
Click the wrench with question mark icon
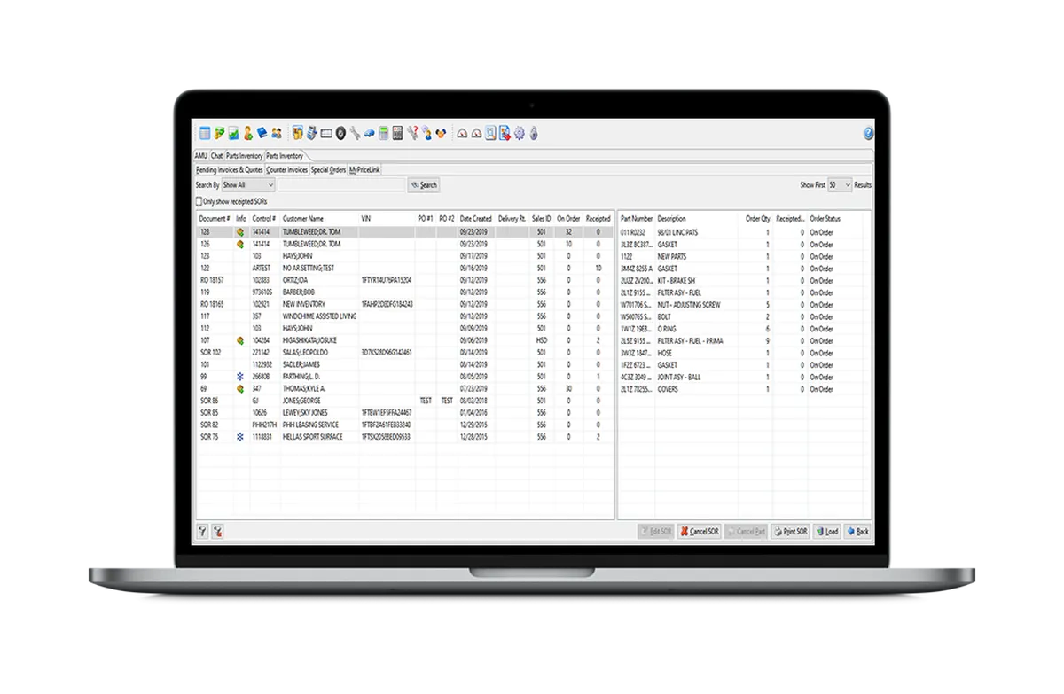pyautogui.click(x=413, y=133)
